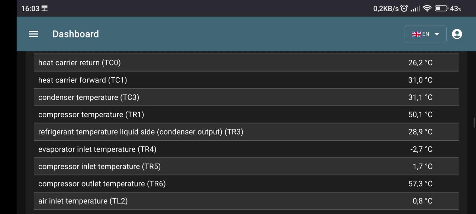Open the hamburger navigation menu
Screen dimensions: 476x214
point(33,34)
